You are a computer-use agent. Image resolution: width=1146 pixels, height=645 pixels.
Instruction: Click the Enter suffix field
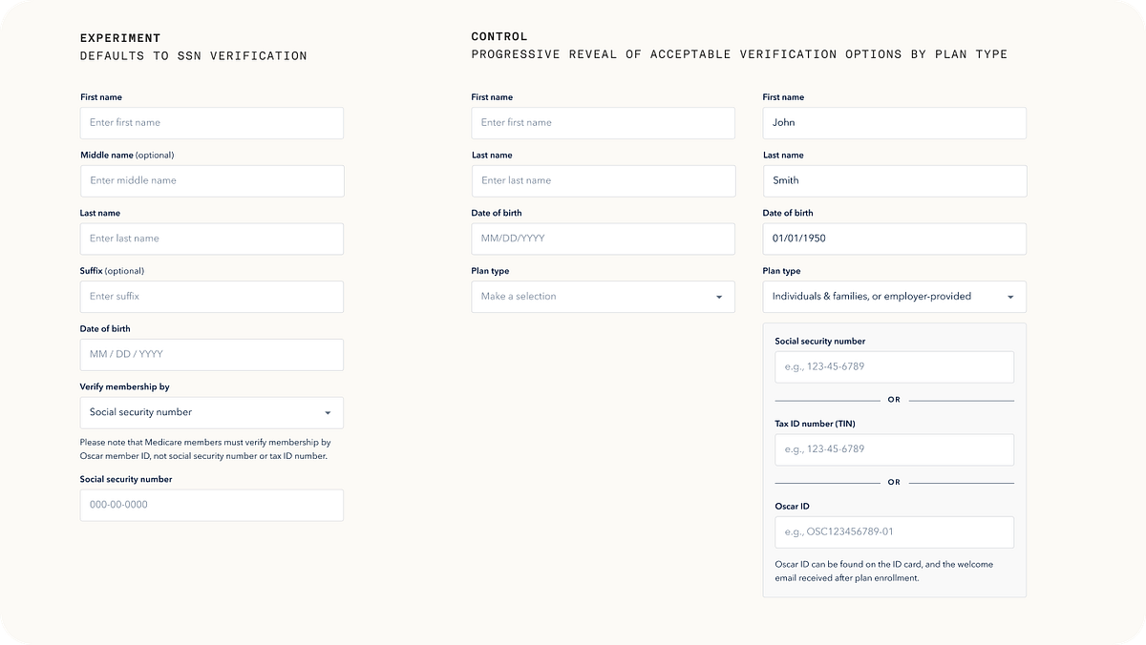[x=211, y=297]
